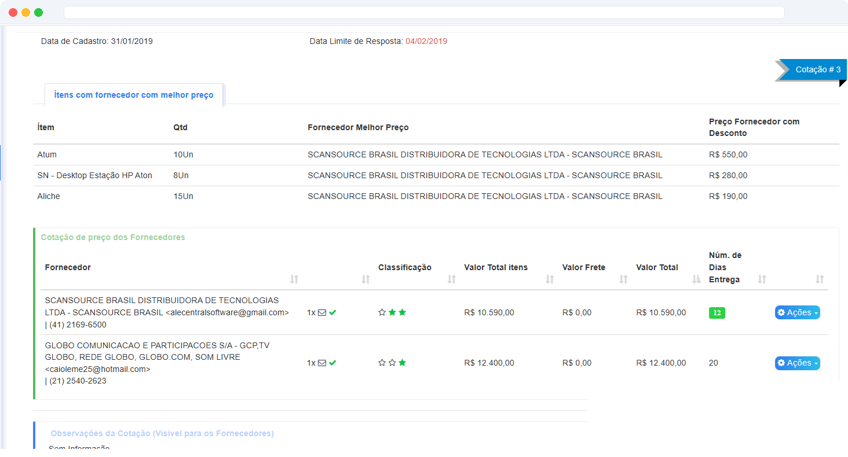The width and height of the screenshot is (848, 457).
Task: Click the yellow window minimize button
Action: [x=25, y=12]
